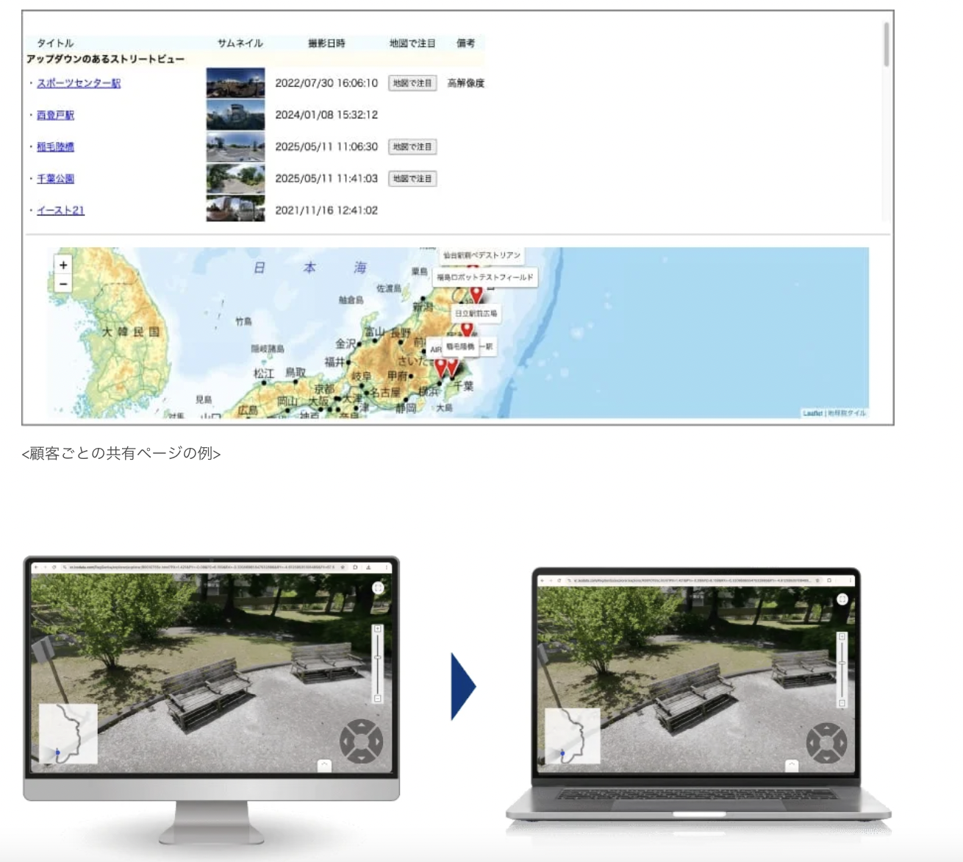The image size is (963, 862).
Task: Click the map zoom out (−) button
Action: 63,284
